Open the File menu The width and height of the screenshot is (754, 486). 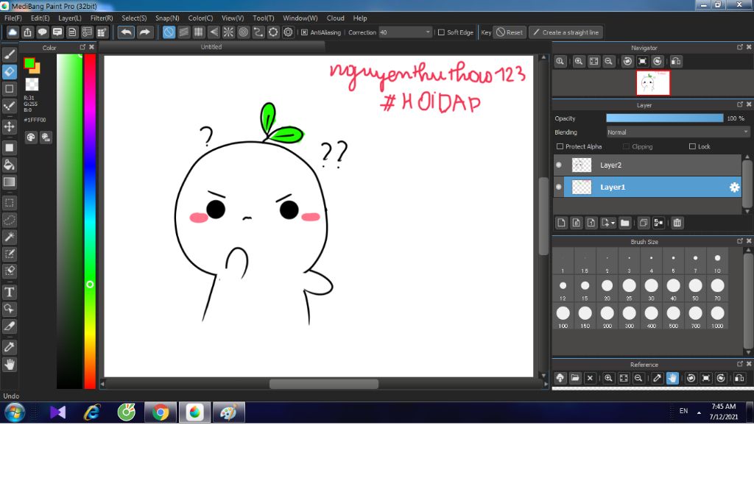[x=13, y=18]
